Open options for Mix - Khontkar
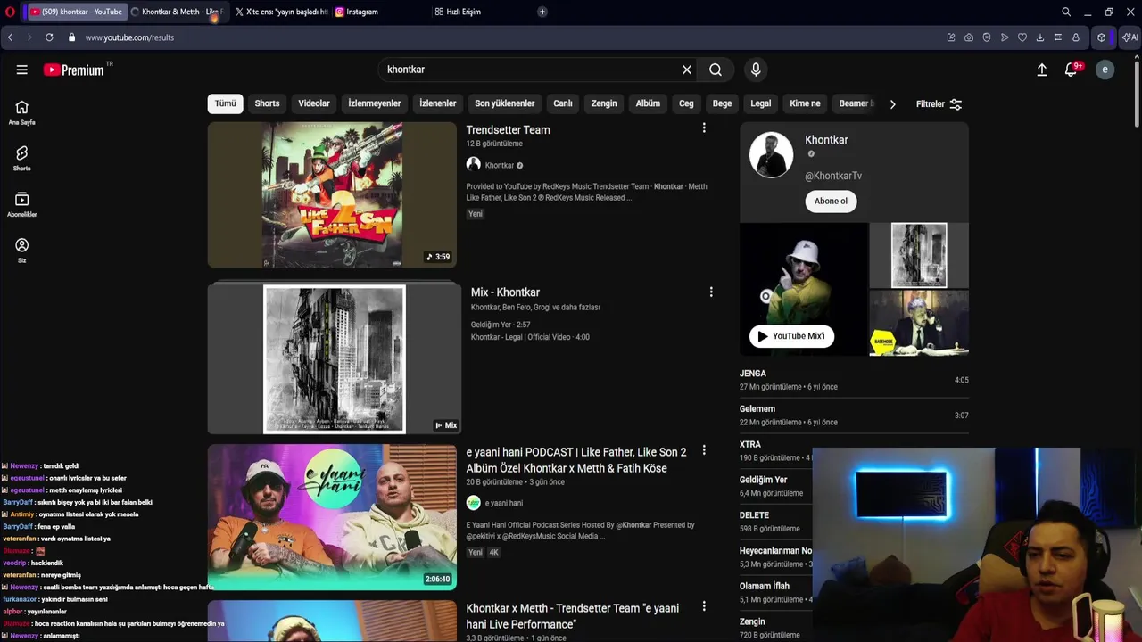 point(711,292)
